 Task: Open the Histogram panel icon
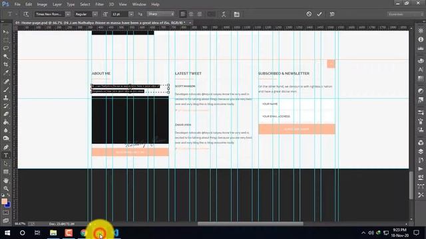tap(421, 48)
